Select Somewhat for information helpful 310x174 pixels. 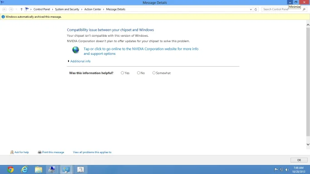tap(154, 73)
